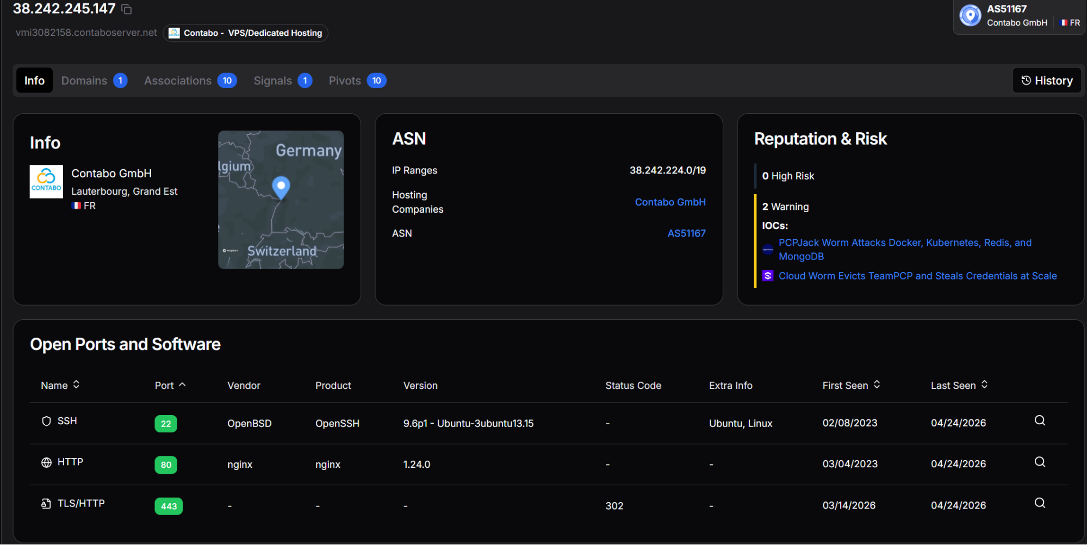
Task: Inspect SSH row with magnifier icon
Action: click(1040, 420)
